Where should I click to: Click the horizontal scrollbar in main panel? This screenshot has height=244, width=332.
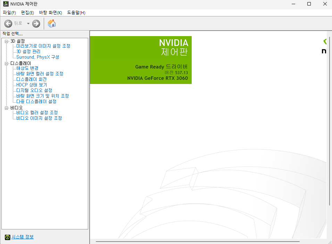(x=198, y=241)
